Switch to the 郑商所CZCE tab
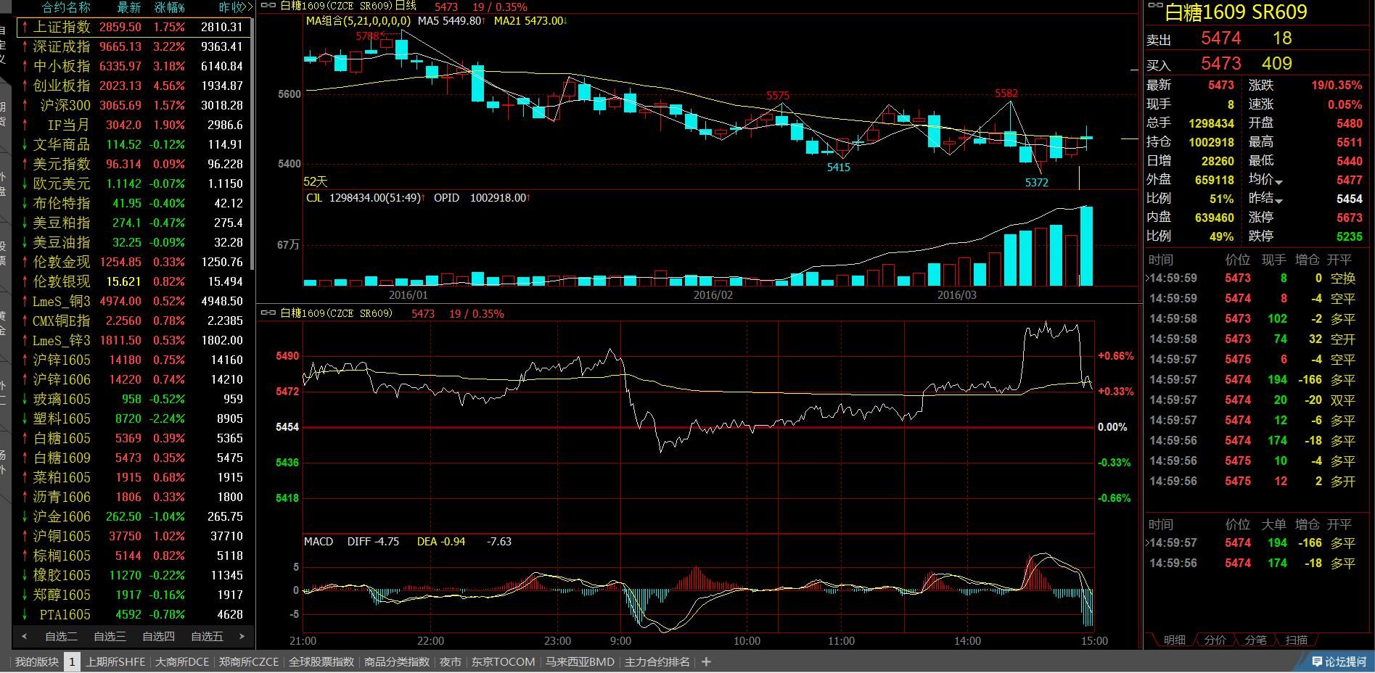The width and height of the screenshot is (1375, 673). click(248, 661)
